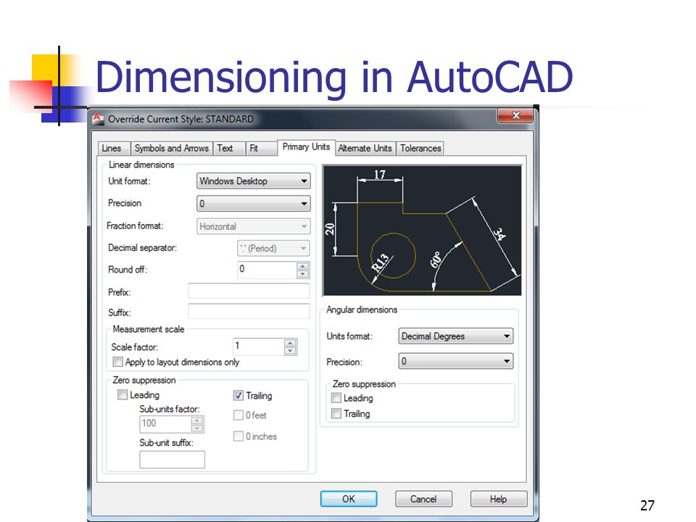696x522 pixels.
Task: Uncheck linear Trailing zero suppression
Action: [x=239, y=396]
